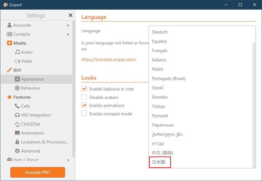Tick Enable compact mode checkbox
The width and height of the screenshot is (262, 181).
coord(84,114)
